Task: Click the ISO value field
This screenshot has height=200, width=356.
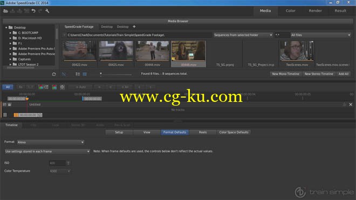Action: 57,163
